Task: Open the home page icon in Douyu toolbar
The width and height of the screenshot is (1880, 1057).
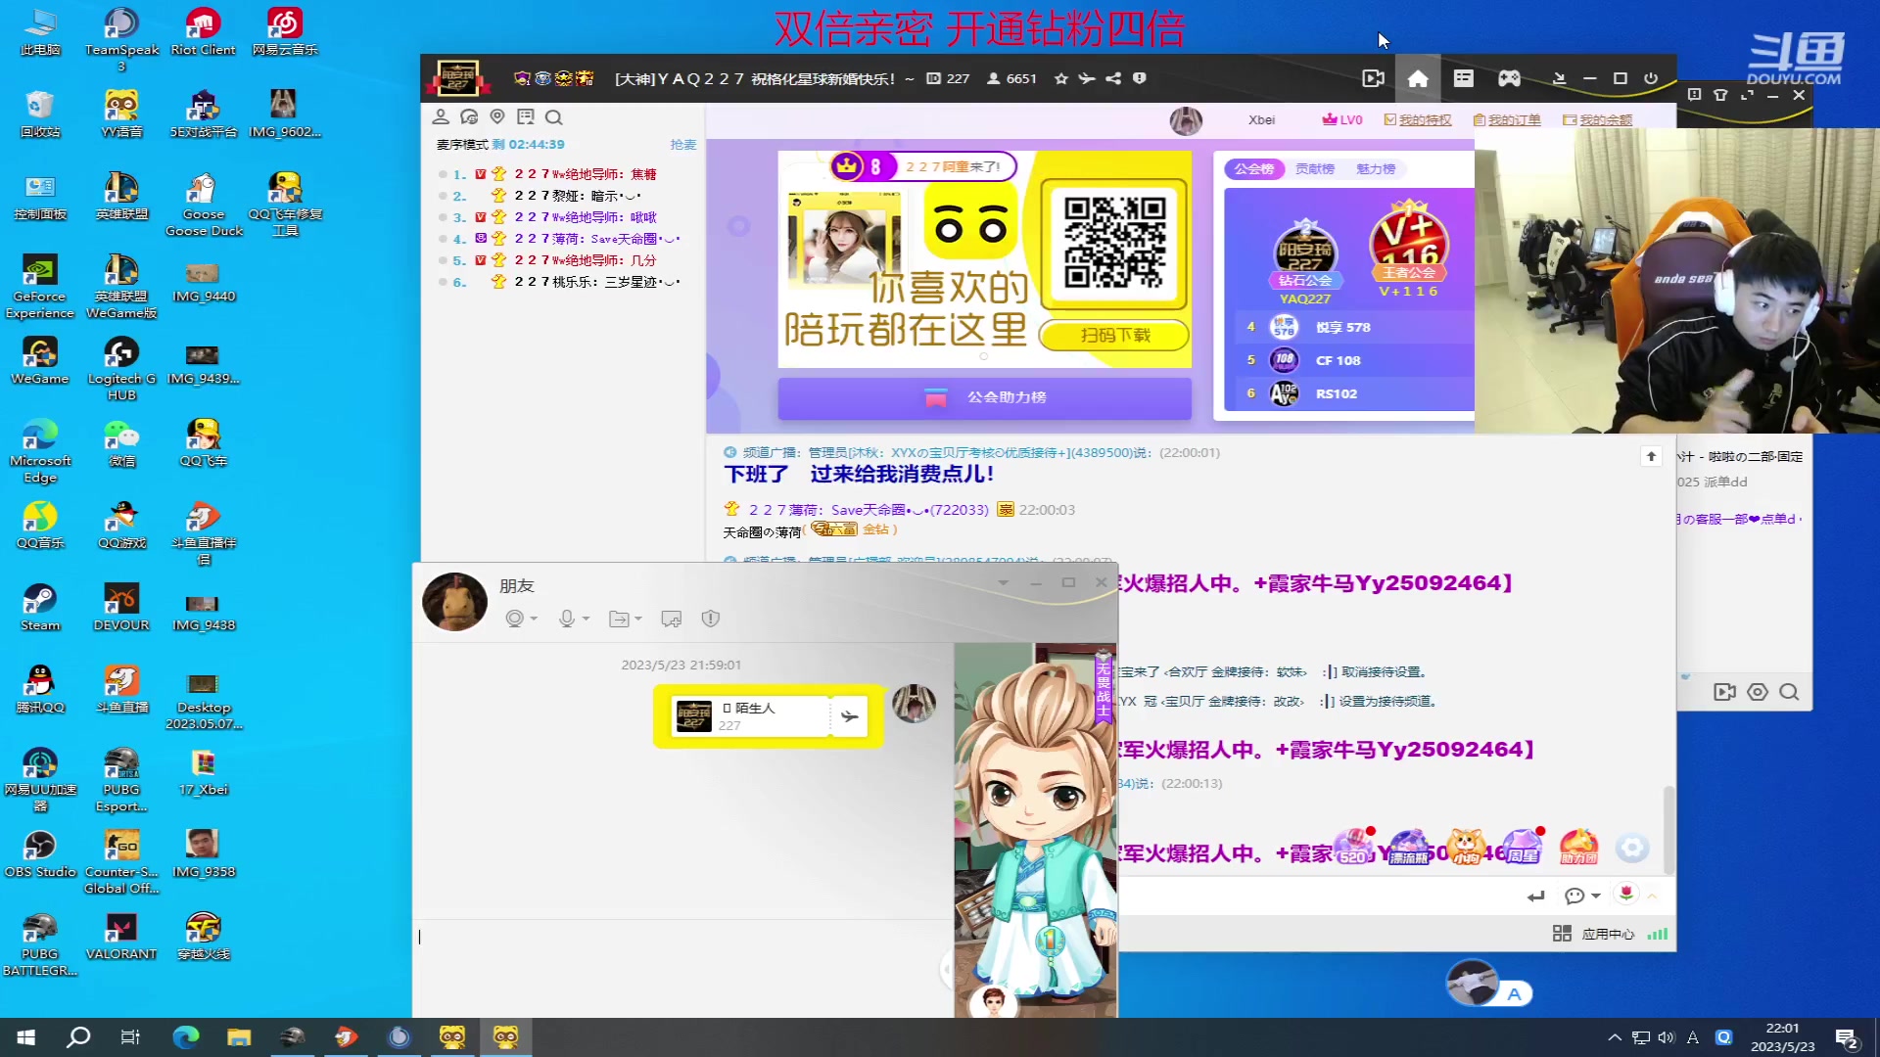Action: (1417, 78)
